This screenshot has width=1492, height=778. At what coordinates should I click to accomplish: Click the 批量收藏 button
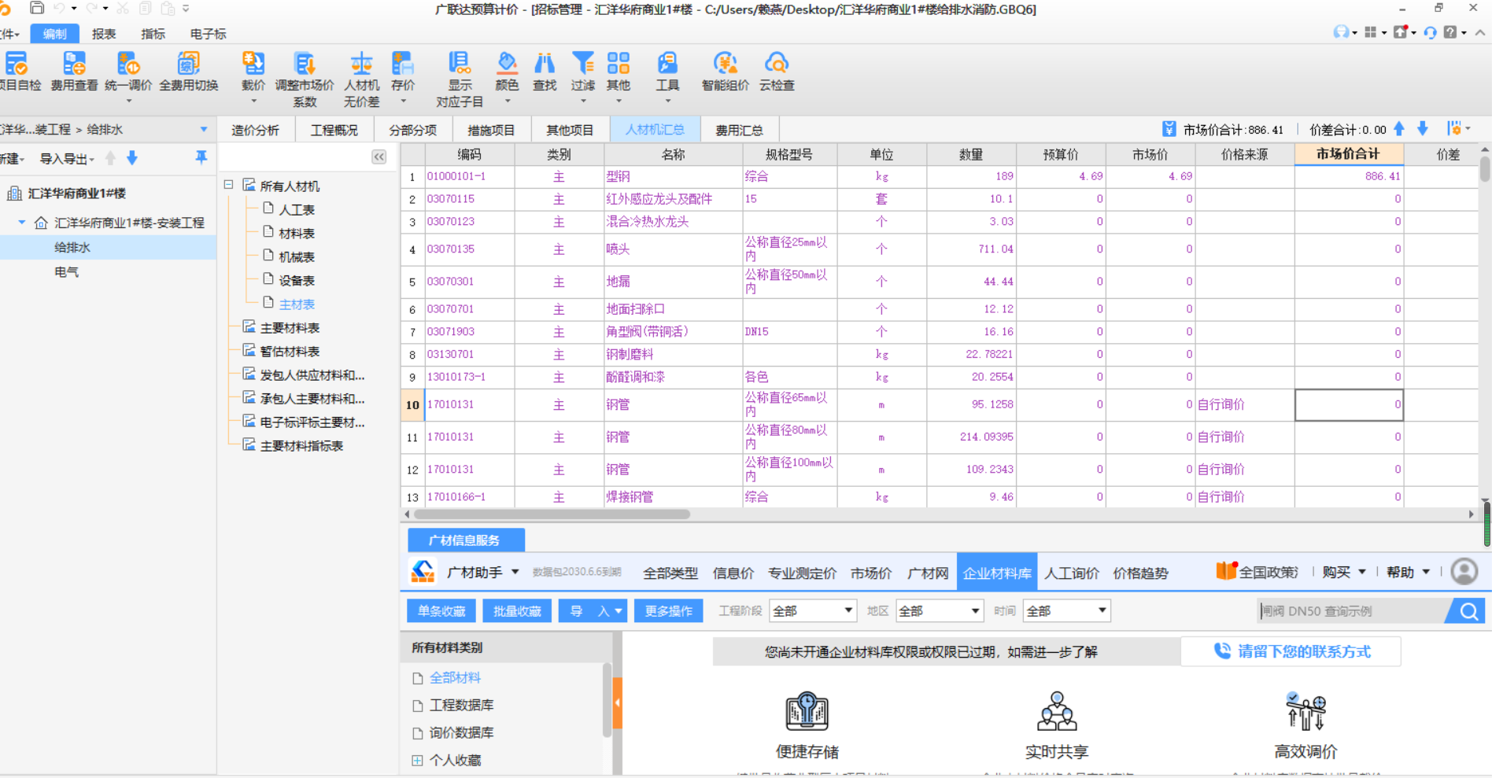click(517, 611)
